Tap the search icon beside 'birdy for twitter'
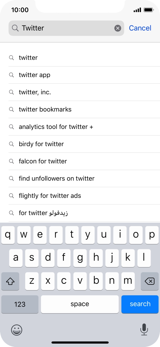The width and height of the screenshot is (160, 347). (11, 144)
